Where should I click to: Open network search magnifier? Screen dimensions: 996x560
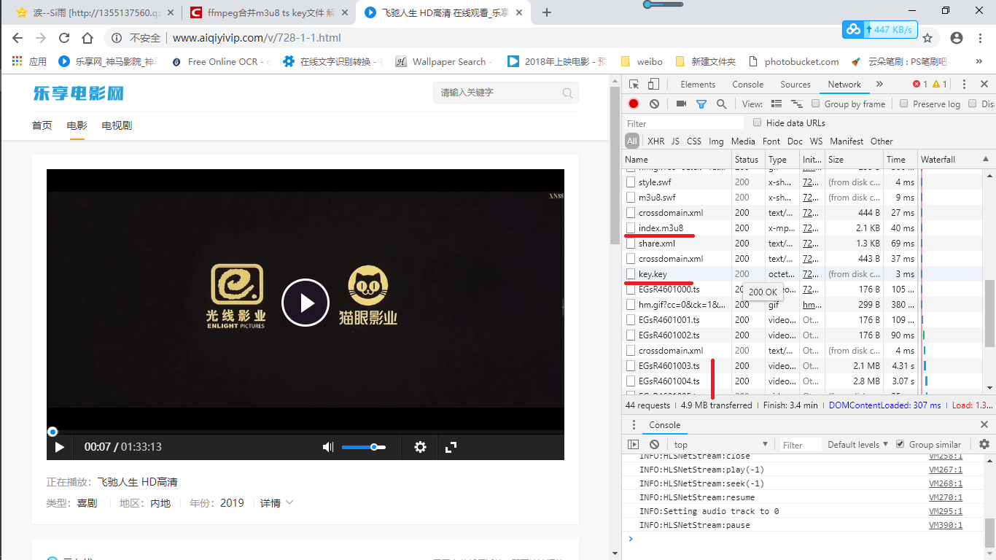[x=721, y=104]
